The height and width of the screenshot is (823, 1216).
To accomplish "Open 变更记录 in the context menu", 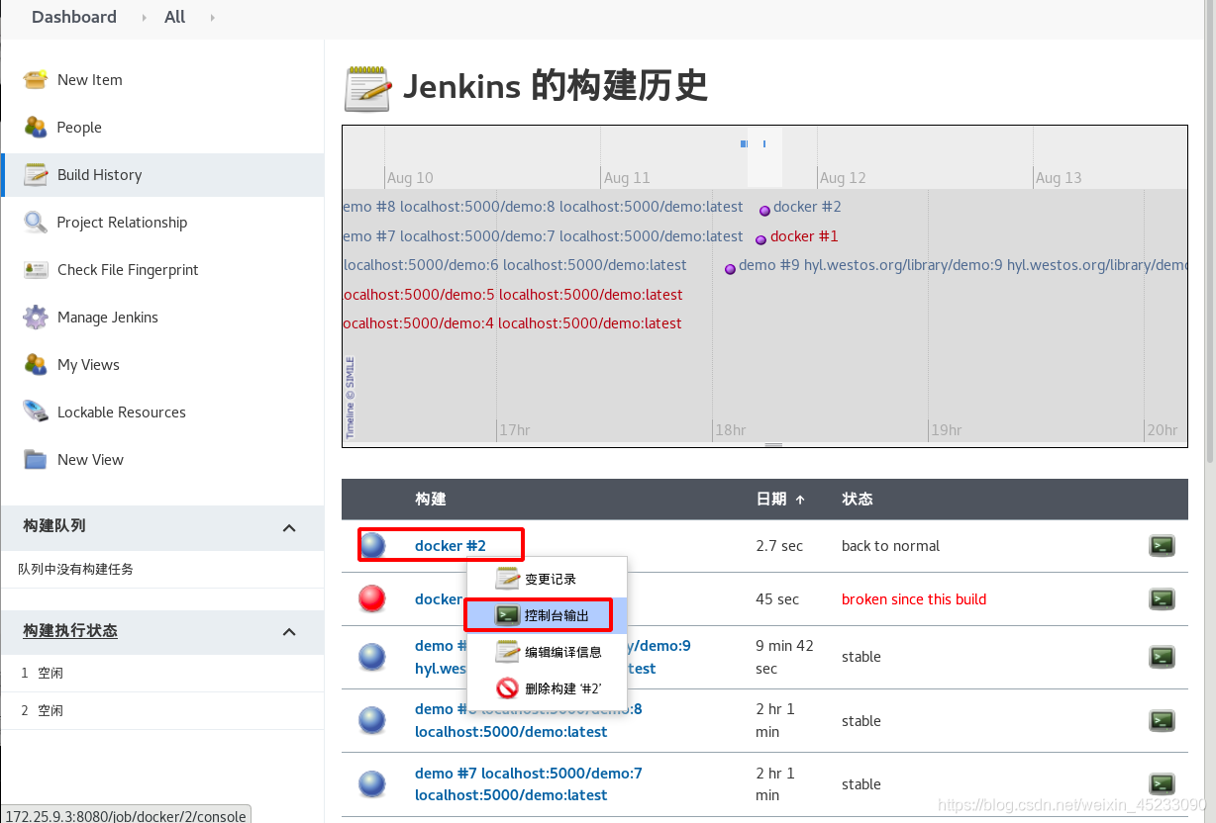I will click(x=547, y=579).
